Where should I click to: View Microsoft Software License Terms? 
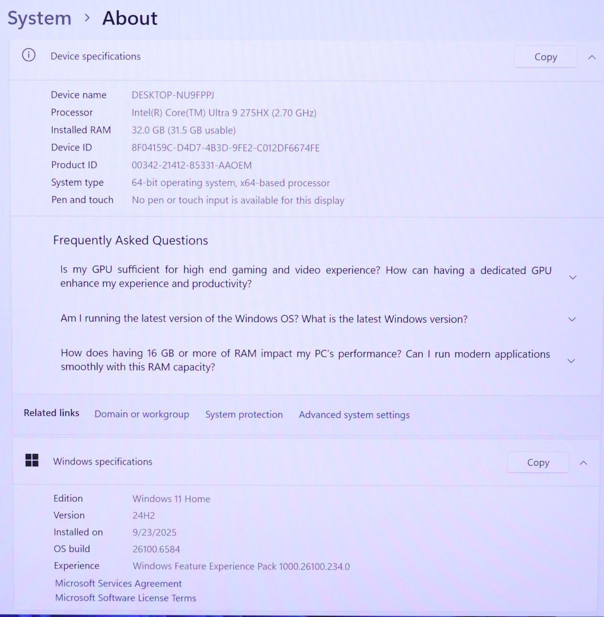tap(126, 598)
